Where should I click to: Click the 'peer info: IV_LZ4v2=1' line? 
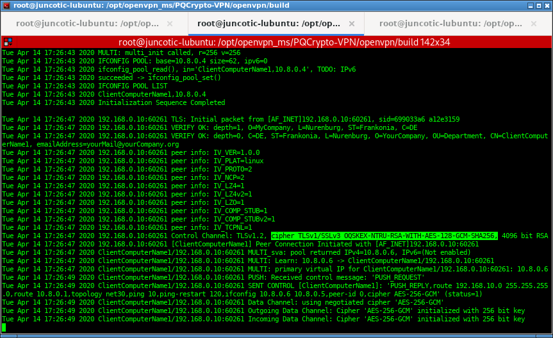point(127,194)
